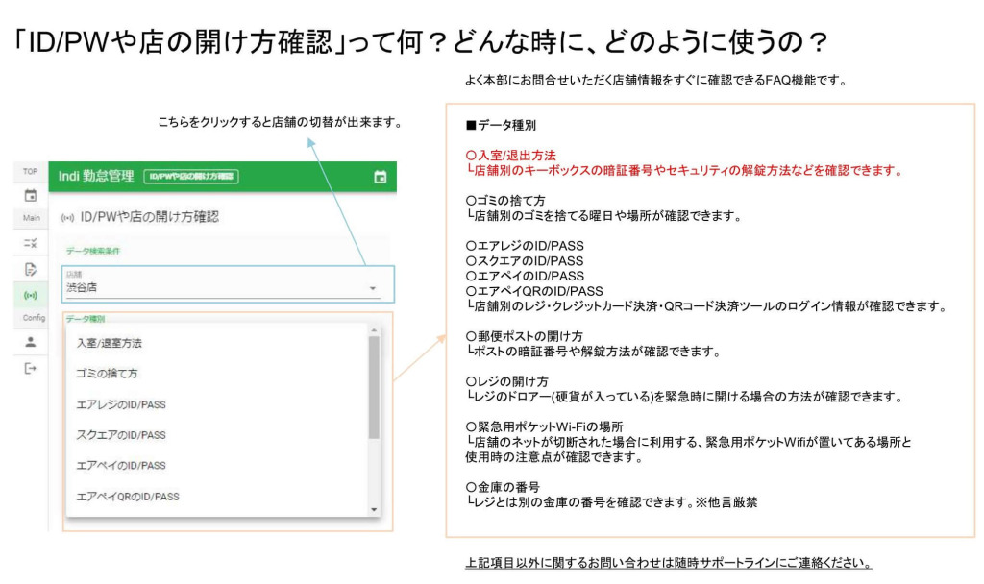Open the user profile icon under Config
This screenshot has height=584, width=984.
point(30,342)
